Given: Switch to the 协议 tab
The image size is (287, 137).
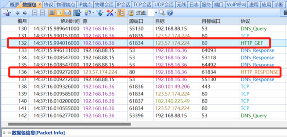Looking at the screenshot, I should 49,5.
